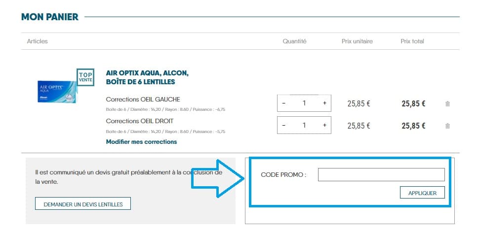Delete the OEIL DROIT lens row
479x233 pixels.
coord(447,126)
